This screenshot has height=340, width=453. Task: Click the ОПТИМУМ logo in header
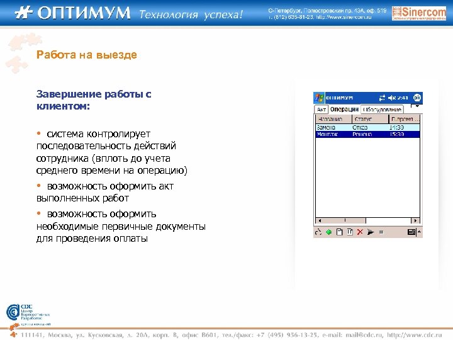pos(72,13)
